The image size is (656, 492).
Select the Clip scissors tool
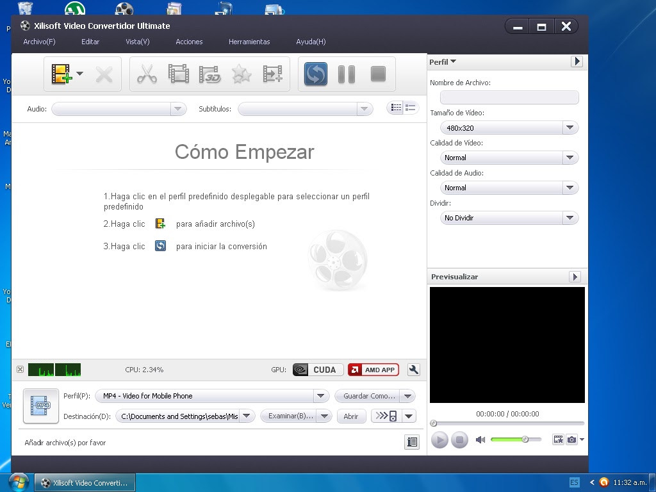tap(147, 74)
